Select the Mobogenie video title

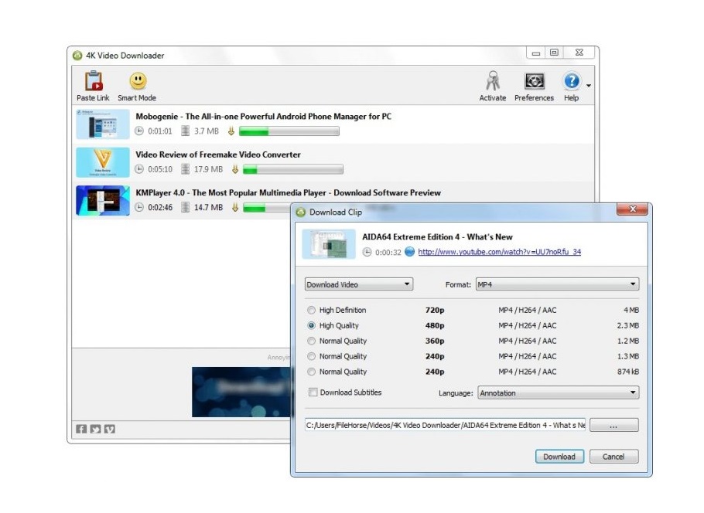[x=264, y=117]
